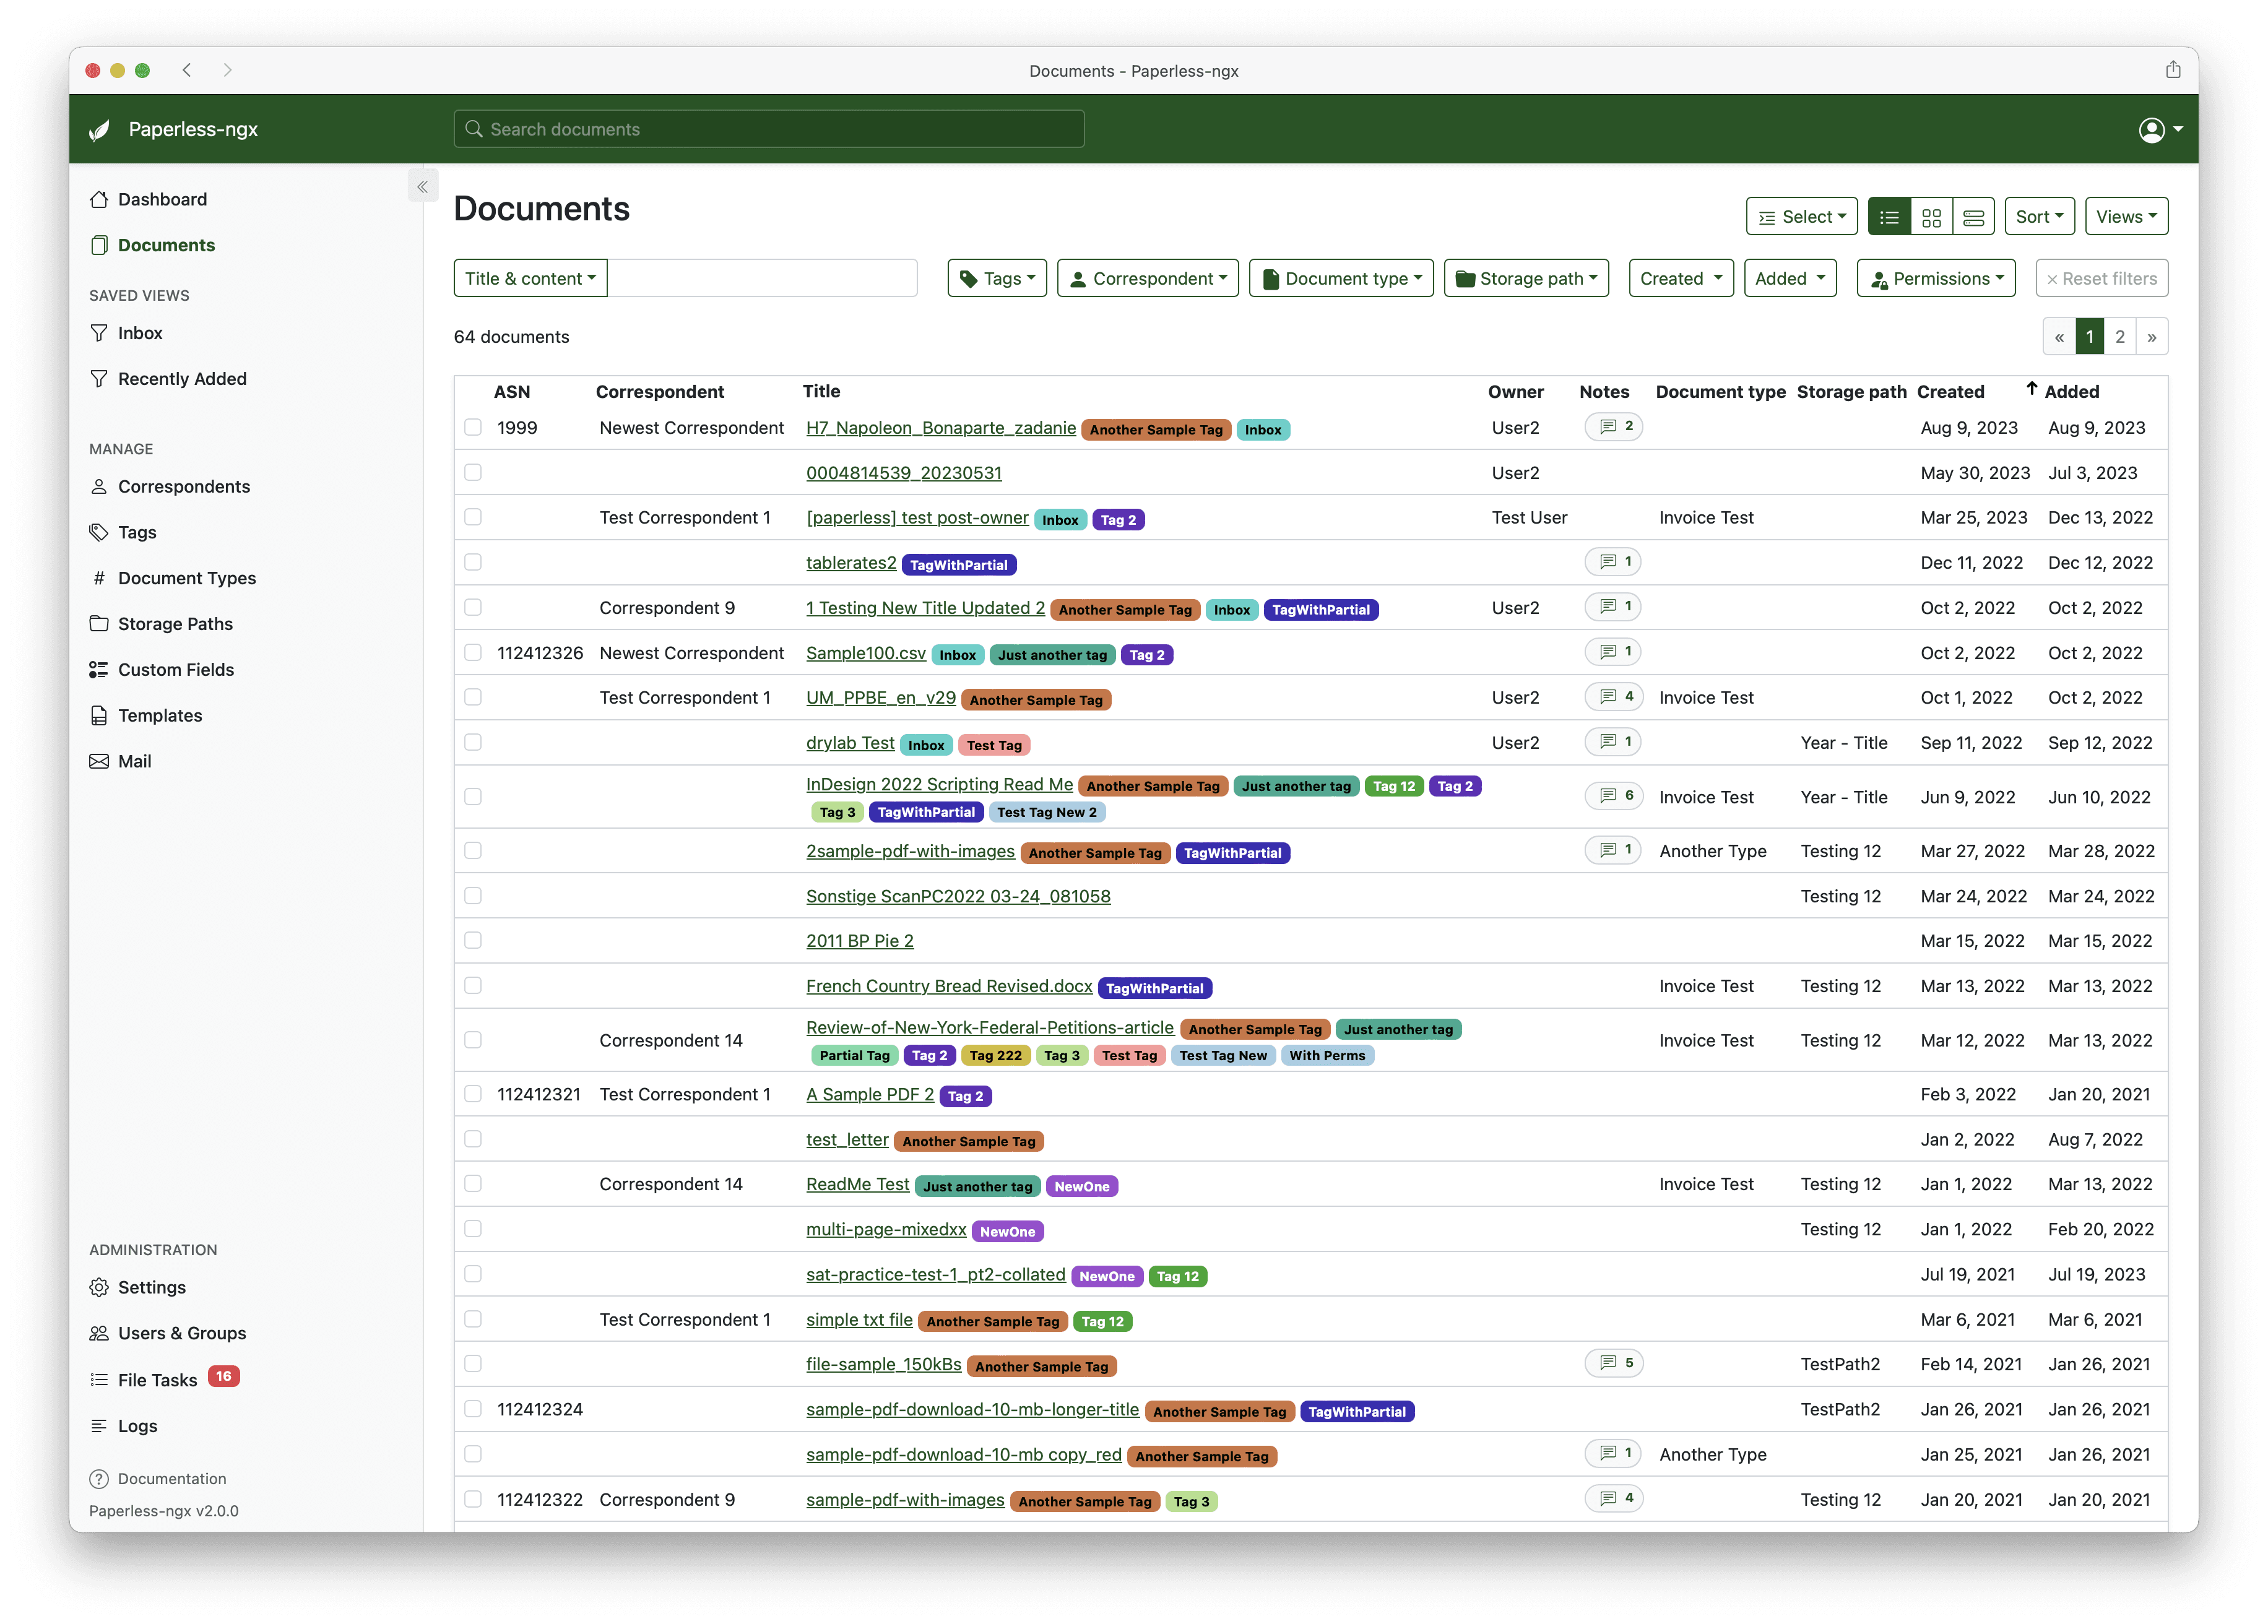Expand the Tags filter dropdown
Image resolution: width=2268 pixels, height=1624 pixels.
click(997, 279)
